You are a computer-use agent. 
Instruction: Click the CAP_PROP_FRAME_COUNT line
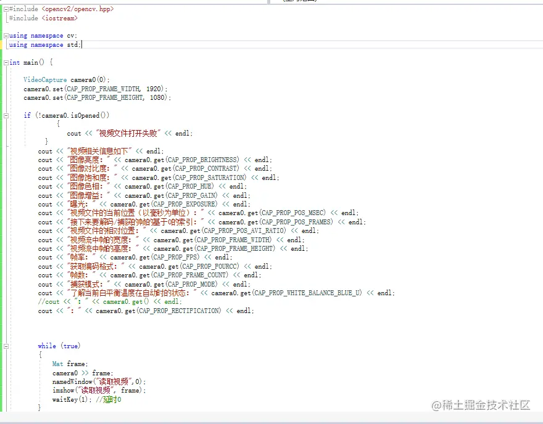(x=150, y=275)
